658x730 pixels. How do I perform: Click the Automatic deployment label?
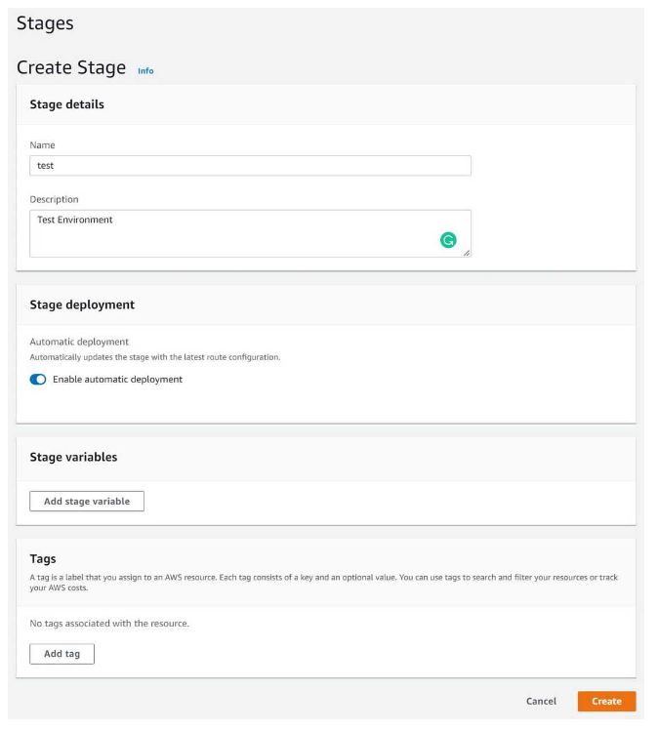79,342
